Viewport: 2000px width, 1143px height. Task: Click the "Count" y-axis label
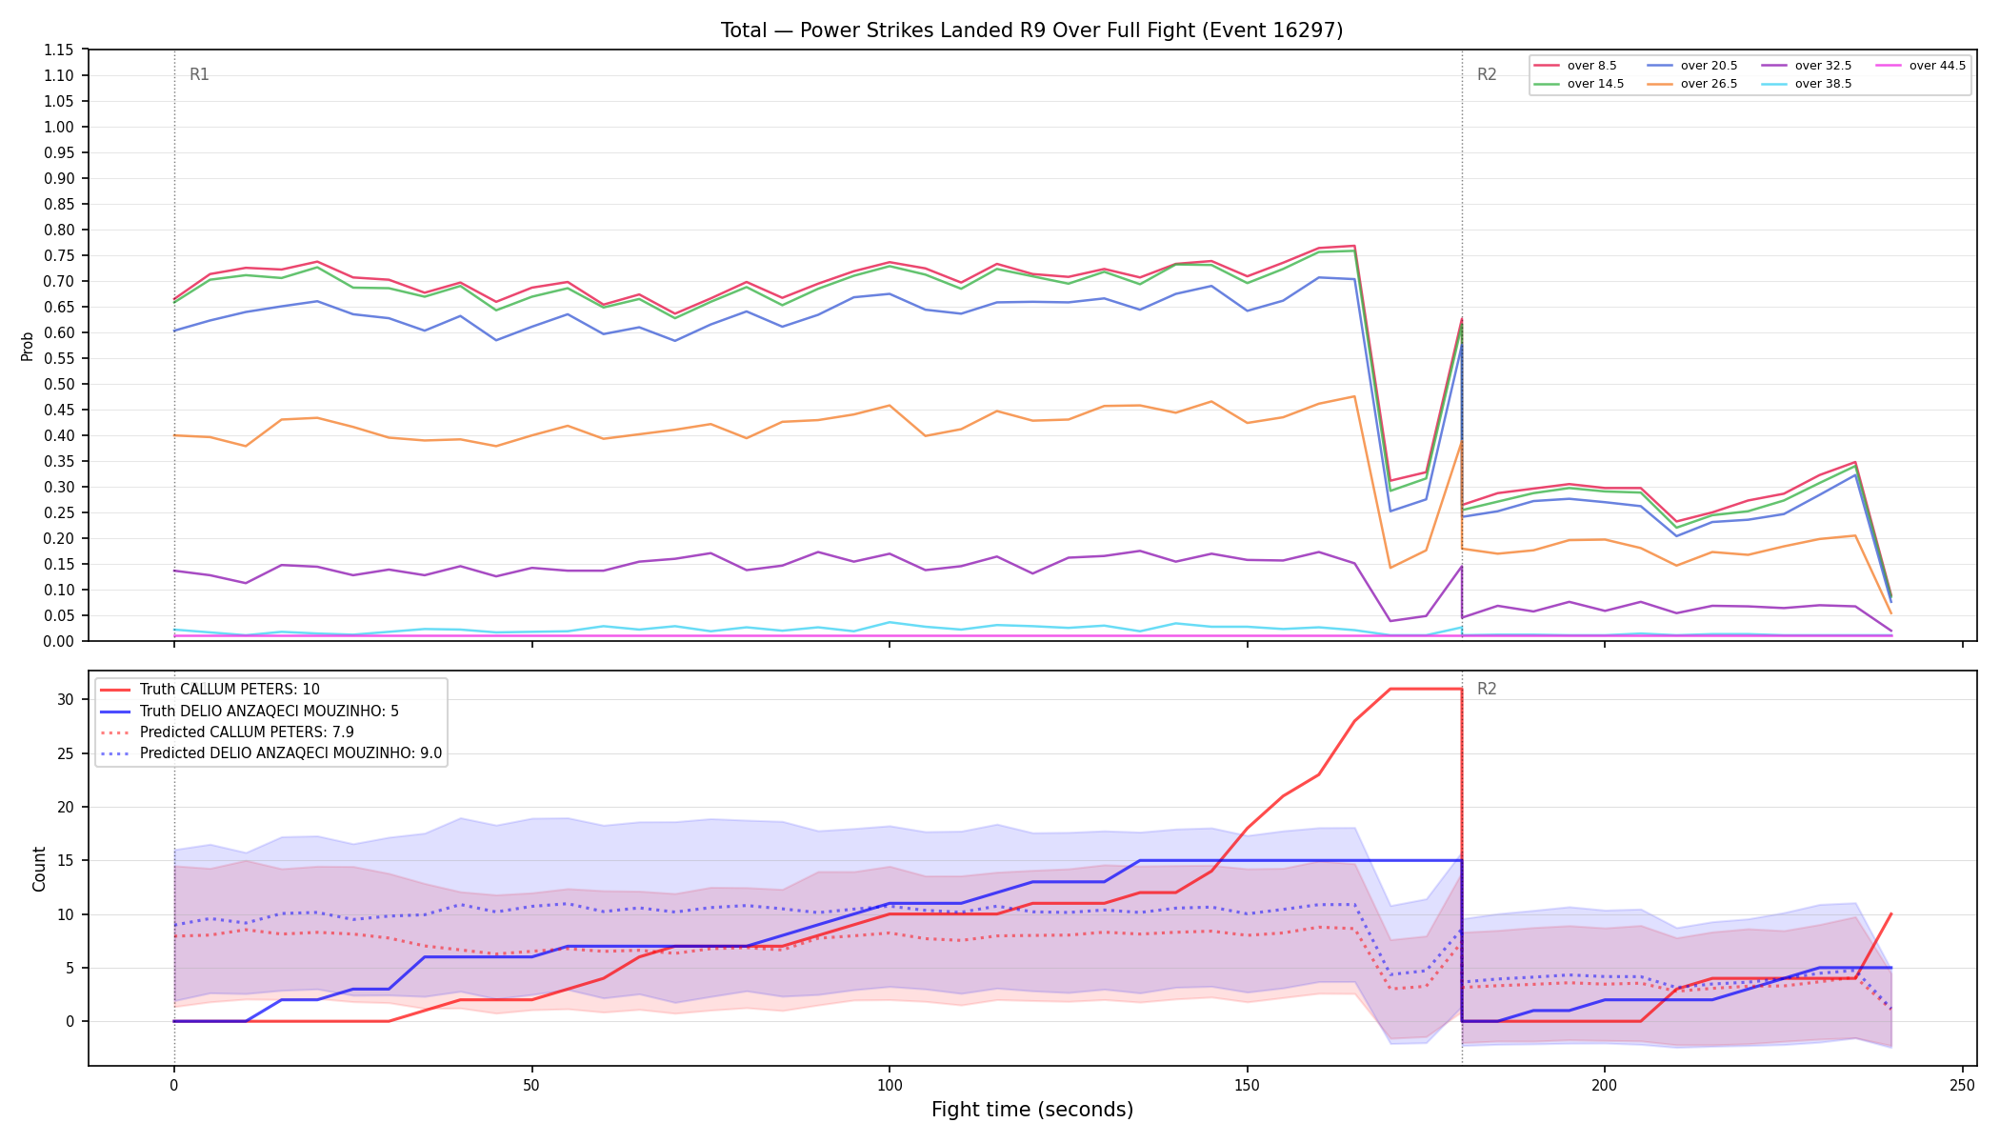[x=39, y=869]
